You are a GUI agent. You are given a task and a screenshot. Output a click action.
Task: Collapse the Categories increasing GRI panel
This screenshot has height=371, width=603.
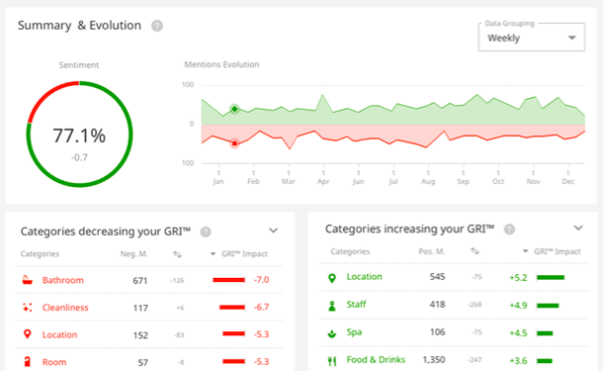click(578, 228)
